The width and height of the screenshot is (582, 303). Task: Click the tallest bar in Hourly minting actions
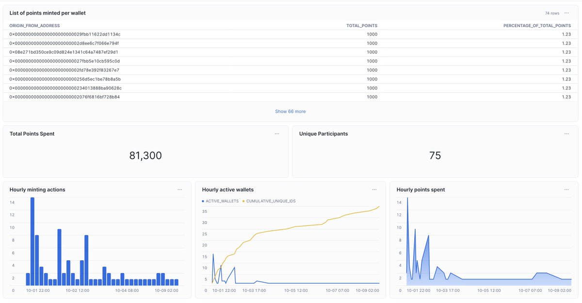32,241
